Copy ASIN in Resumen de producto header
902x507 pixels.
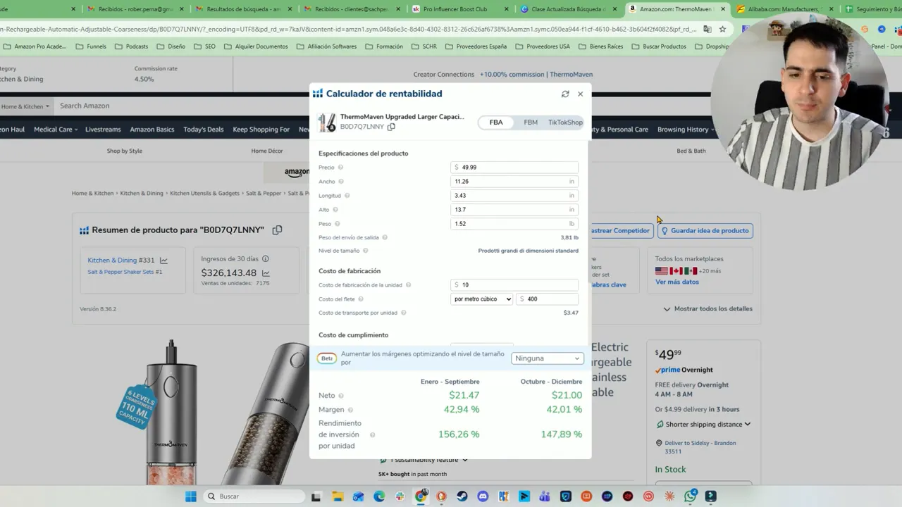(x=277, y=230)
